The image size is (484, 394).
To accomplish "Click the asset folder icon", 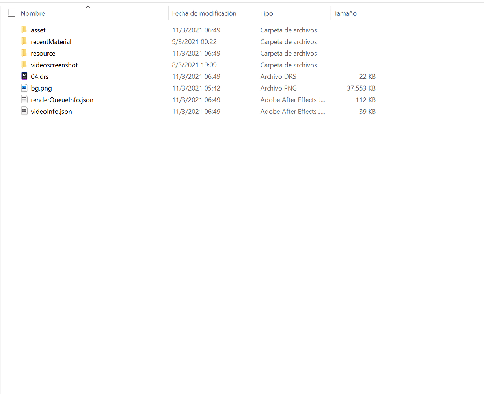I will [x=24, y=30].
